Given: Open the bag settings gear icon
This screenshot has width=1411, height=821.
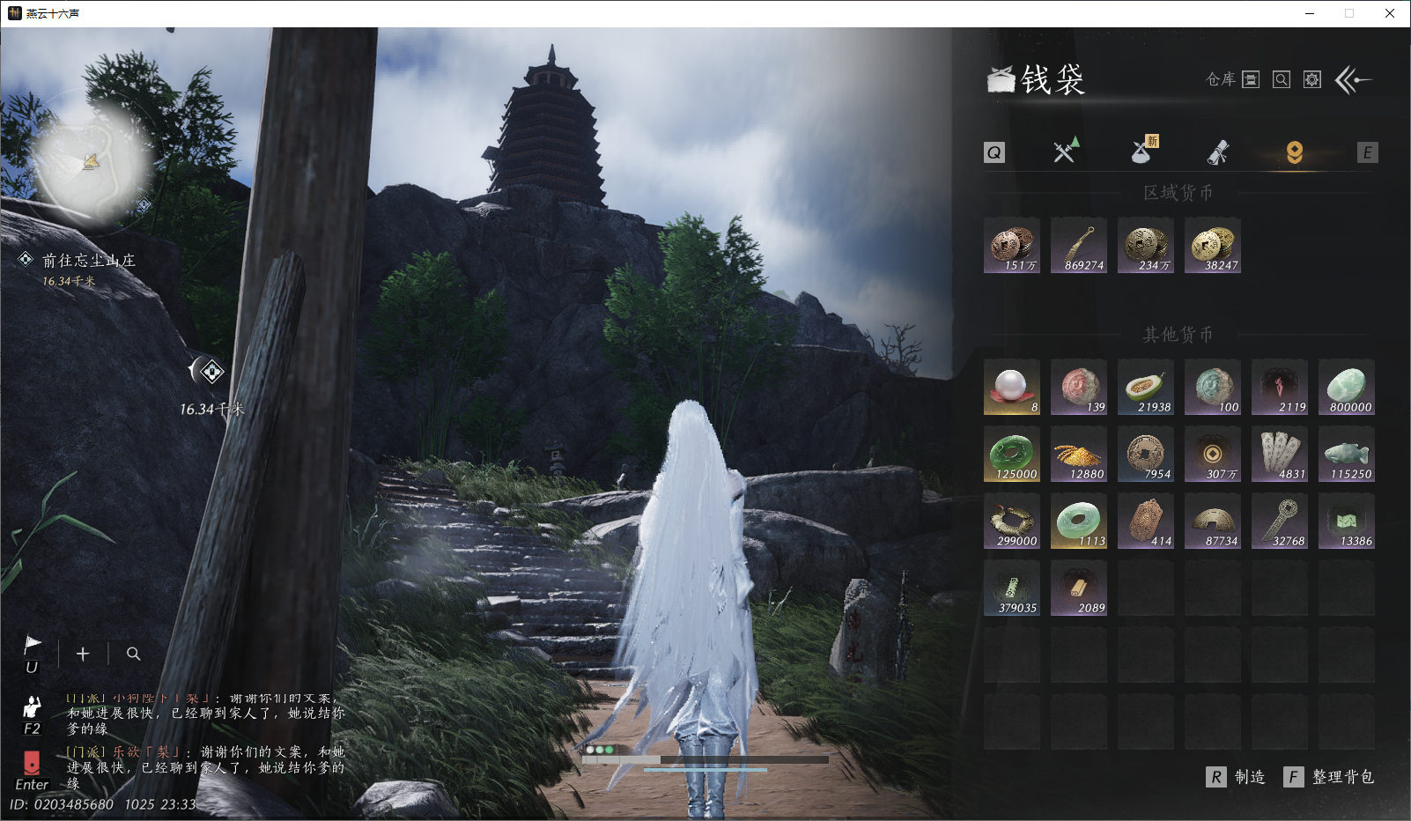Looking at the screenshot, I should [x=1312, y=79].
